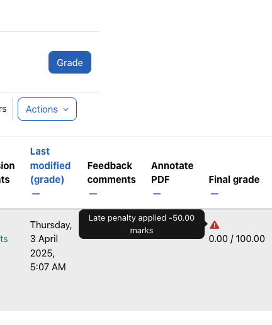Click the blue Grade button
272x325 pixels.
click(70, 62)
